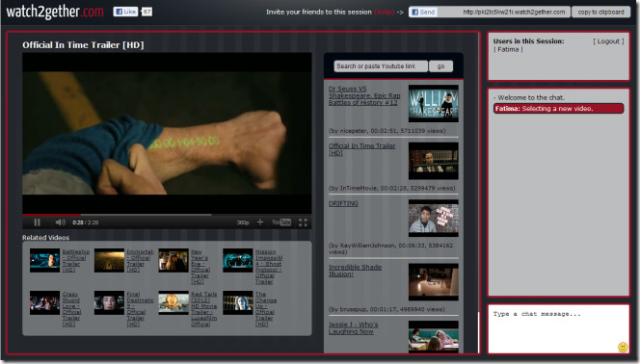
Task: Mute the video player volume
Action: tap(60, 222)
